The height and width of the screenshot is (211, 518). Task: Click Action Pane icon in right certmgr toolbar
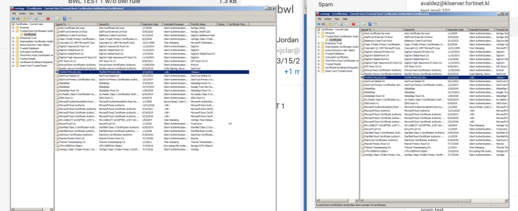click(x=375, y=24)
